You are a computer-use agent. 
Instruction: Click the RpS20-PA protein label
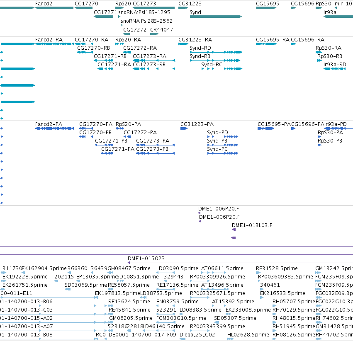(128, 124)
